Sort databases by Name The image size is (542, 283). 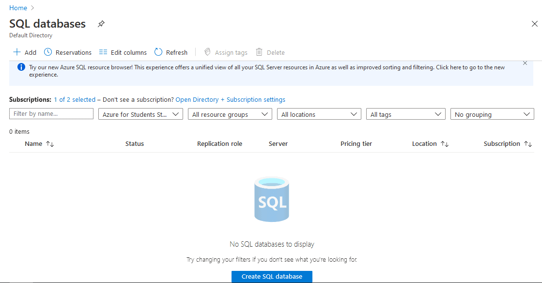[39, 143]
